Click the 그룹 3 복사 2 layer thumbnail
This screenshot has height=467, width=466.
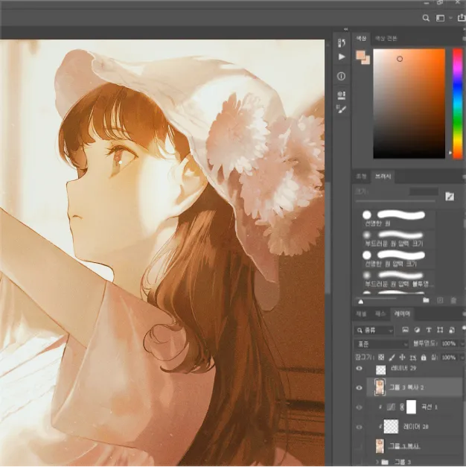[x=380, y=387]
